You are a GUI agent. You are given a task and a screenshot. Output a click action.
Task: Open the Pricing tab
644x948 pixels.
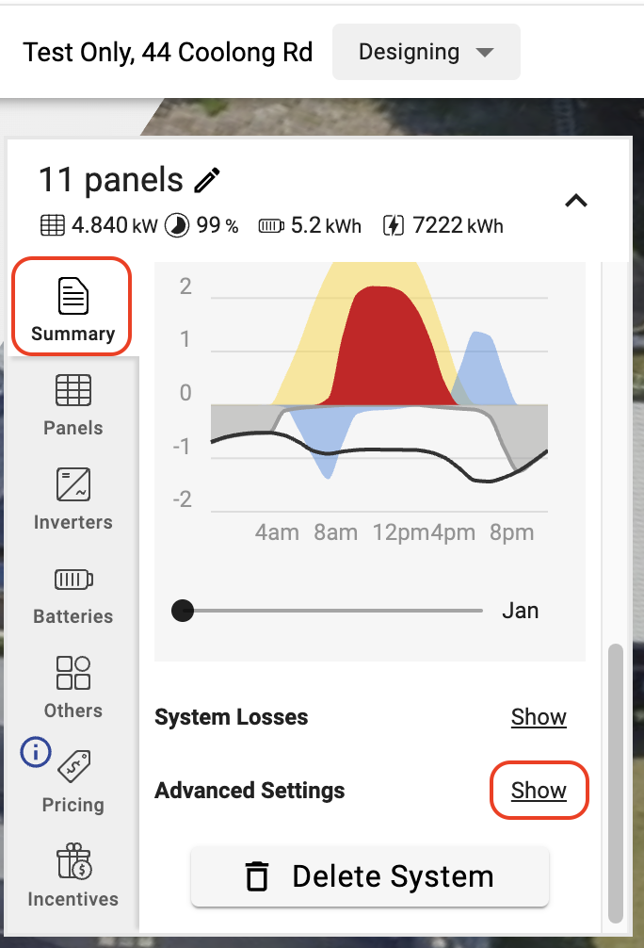pyautogui.click(x=73, y=782)
